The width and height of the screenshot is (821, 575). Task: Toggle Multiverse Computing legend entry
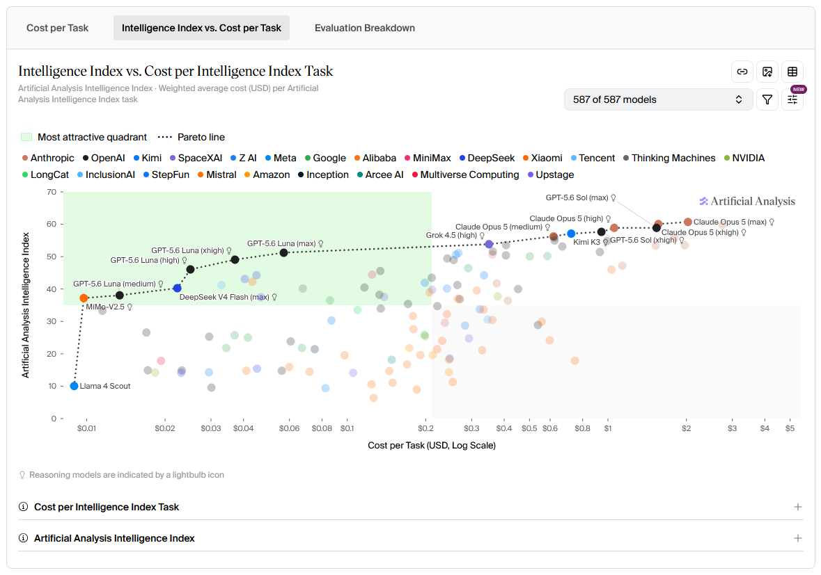[x=465, y=175]
